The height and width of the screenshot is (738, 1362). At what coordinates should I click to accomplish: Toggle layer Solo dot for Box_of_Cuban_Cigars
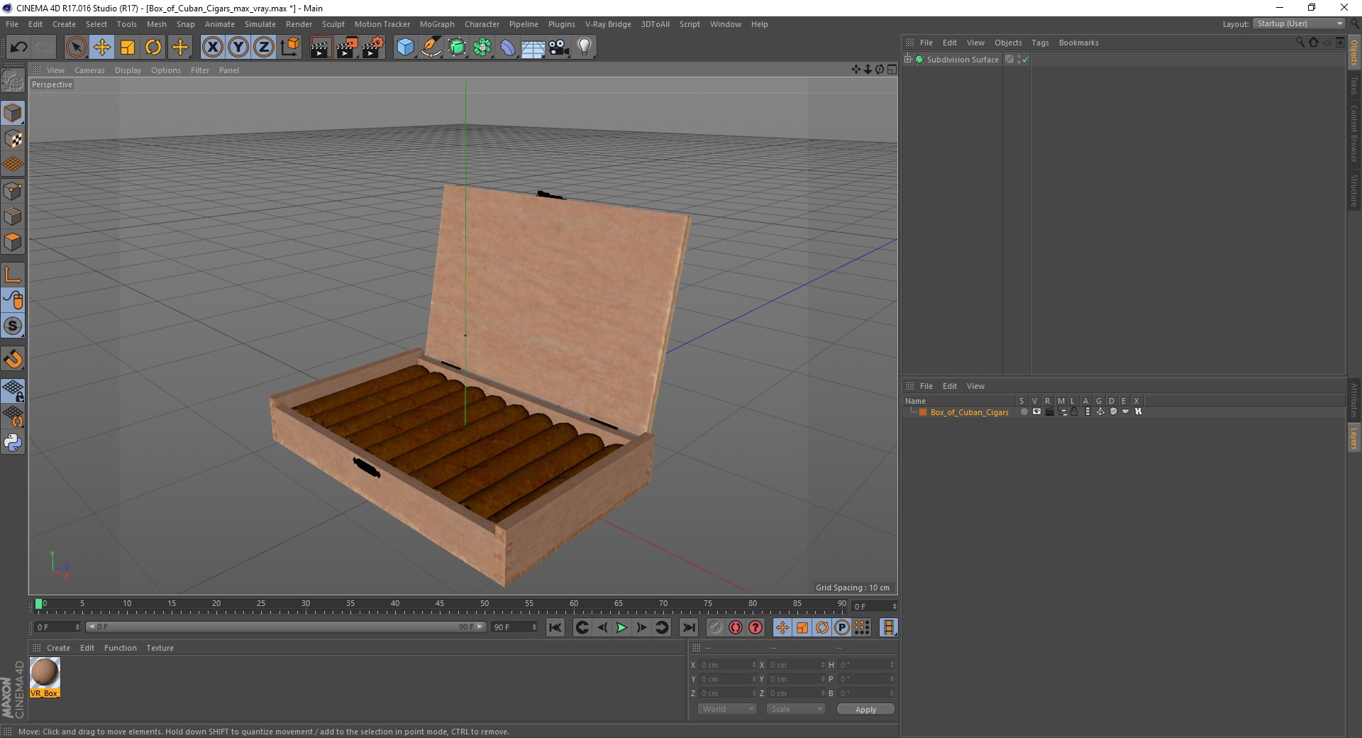click(1024, 412)
